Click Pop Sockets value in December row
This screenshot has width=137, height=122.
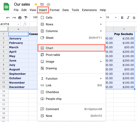coord(124,87)
